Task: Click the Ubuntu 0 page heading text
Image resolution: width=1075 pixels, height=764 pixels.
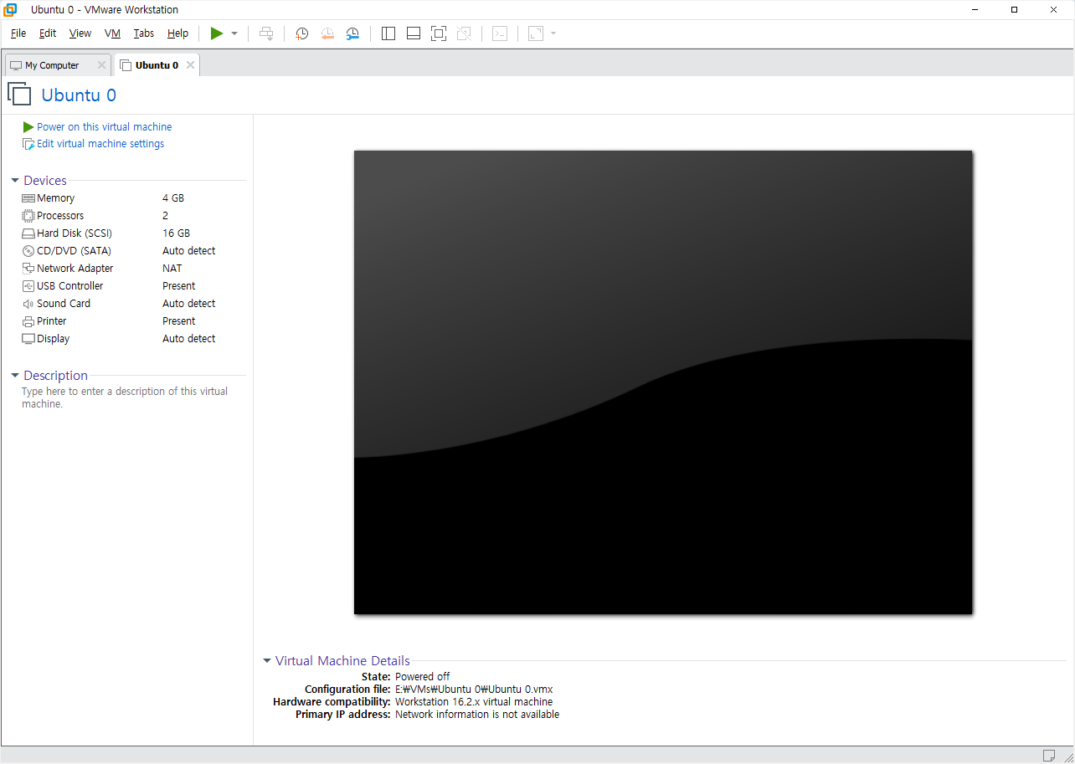Action: (79, 95)
